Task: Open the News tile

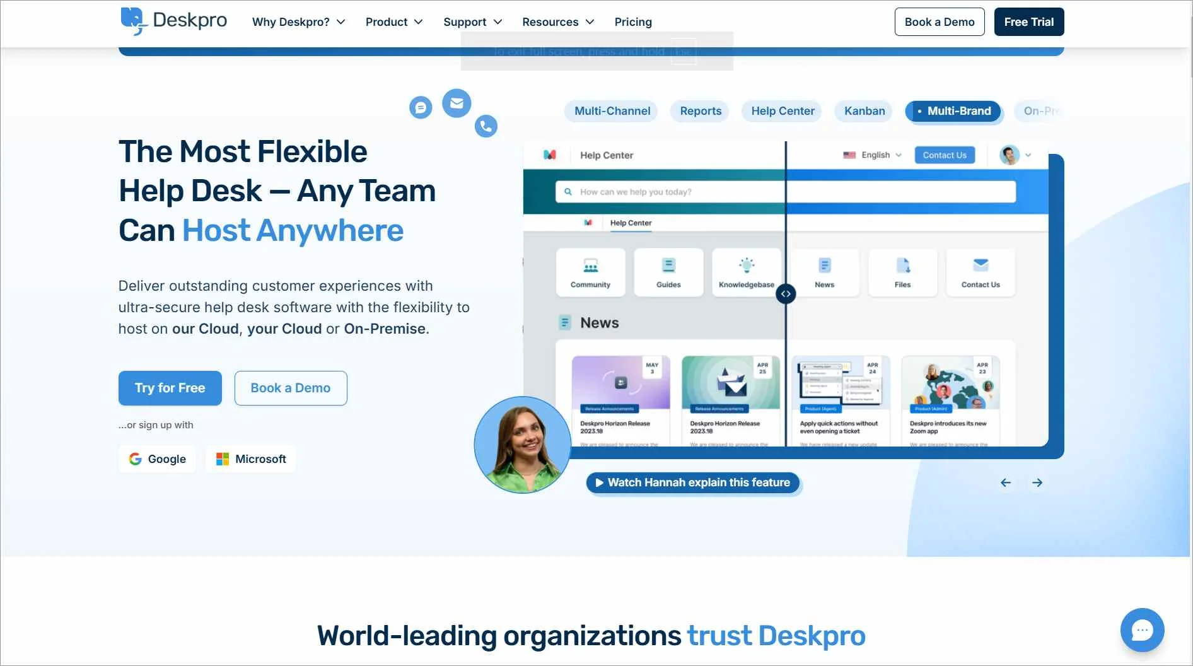Action: point(824,272)
